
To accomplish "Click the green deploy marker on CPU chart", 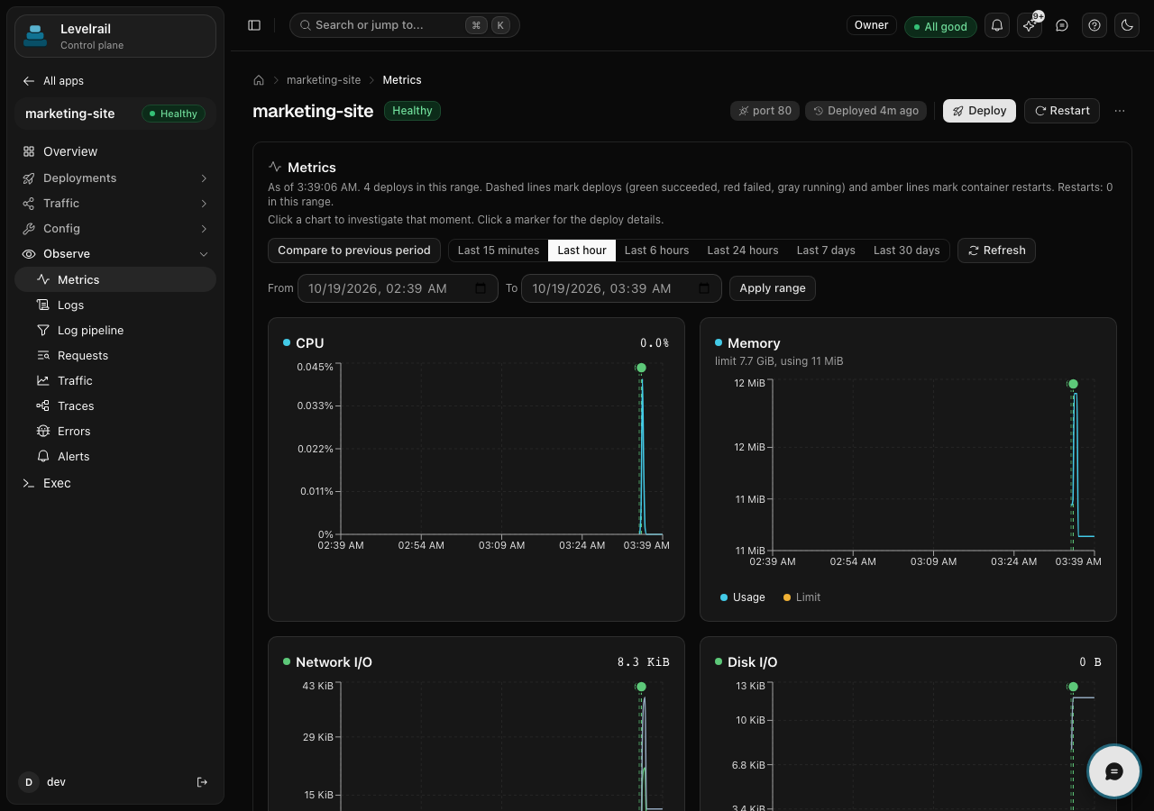I will 641,368.
